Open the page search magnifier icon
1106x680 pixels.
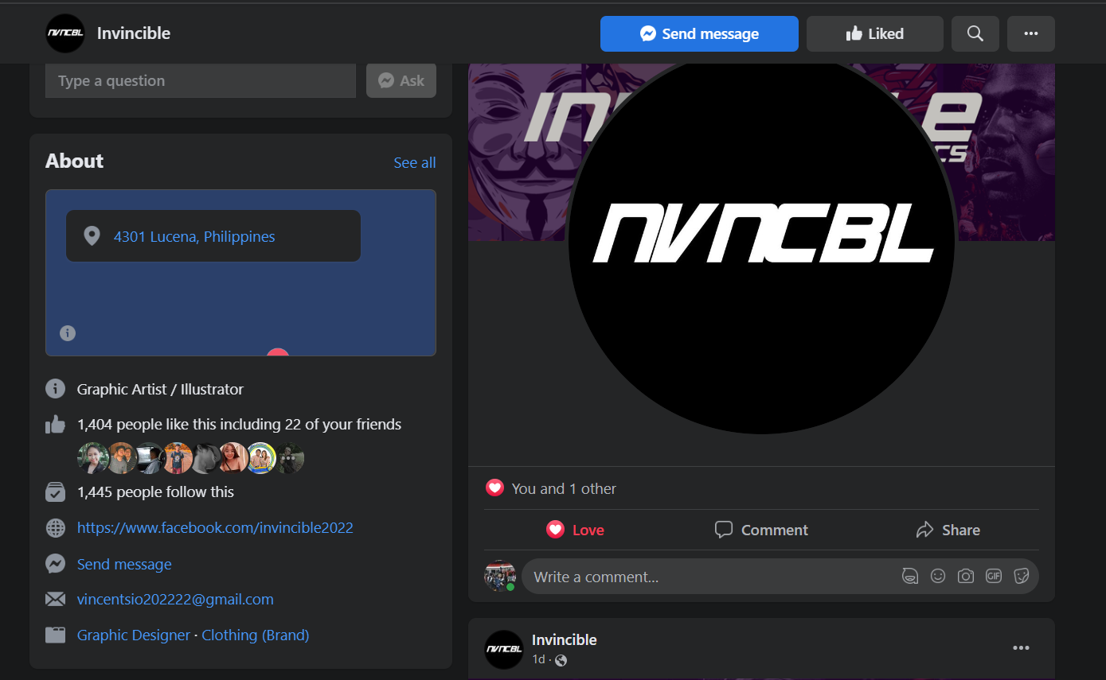(975, 33)
